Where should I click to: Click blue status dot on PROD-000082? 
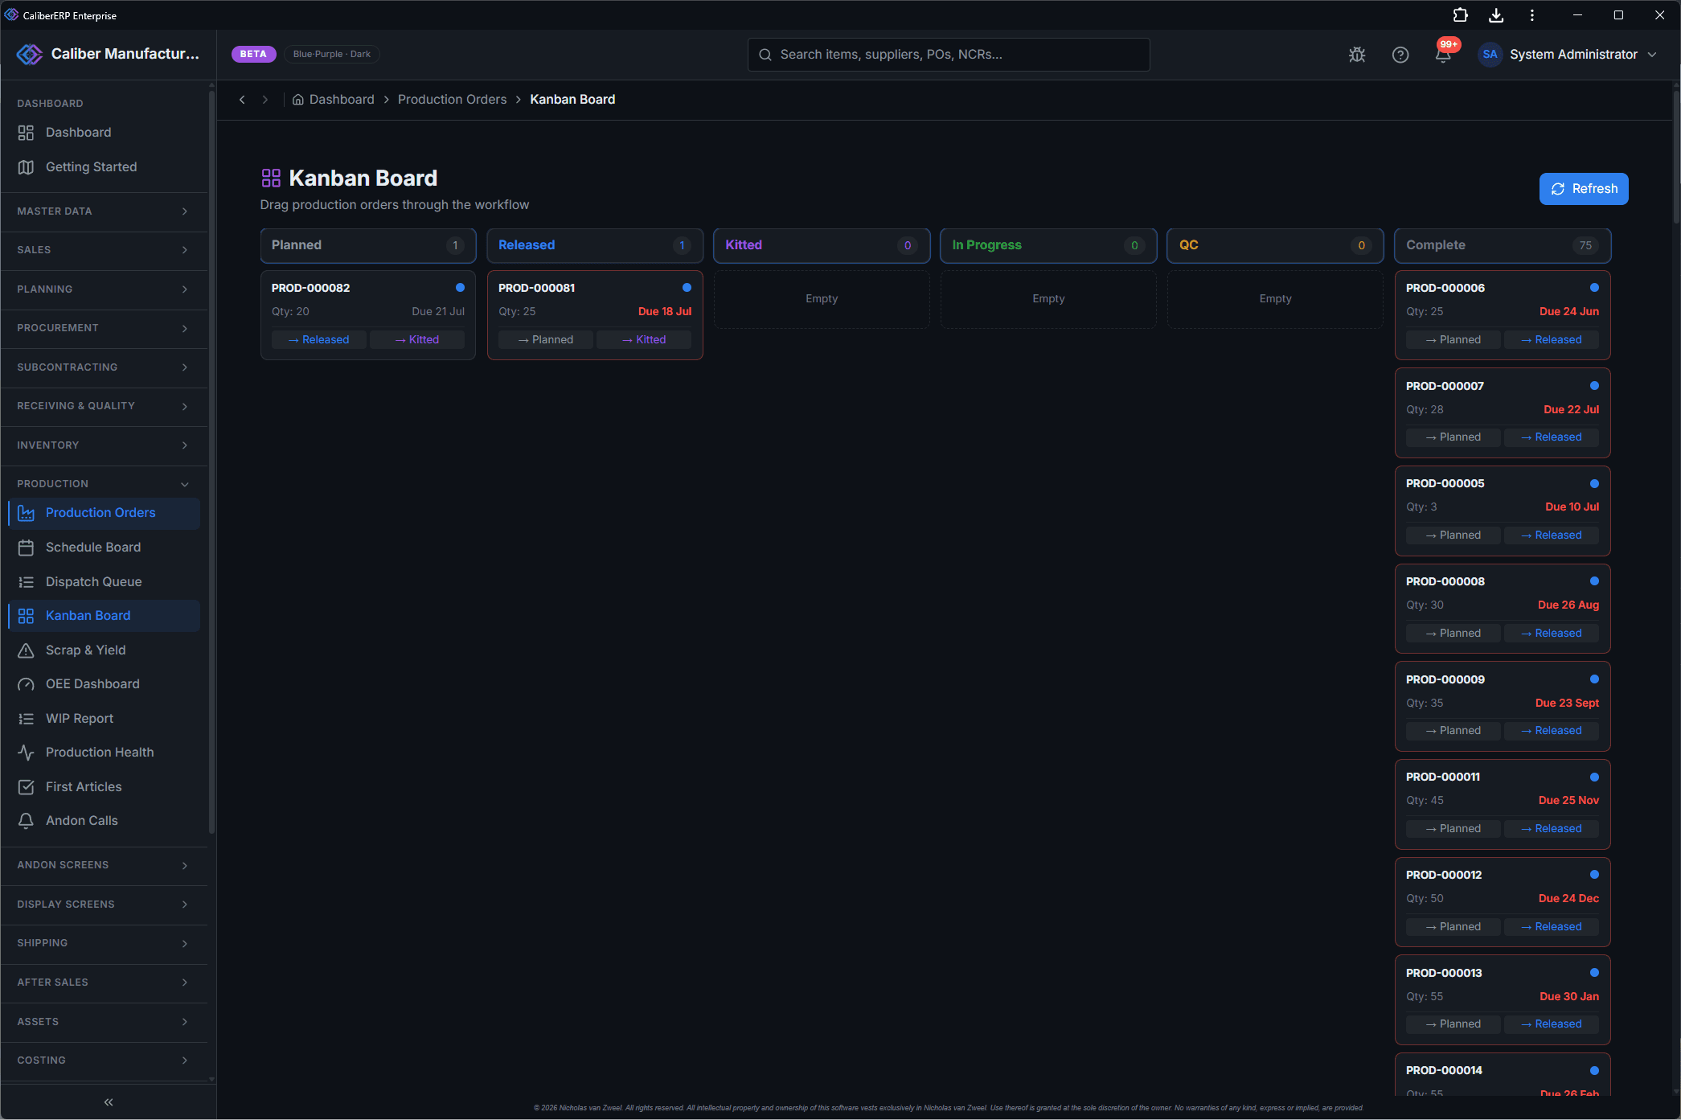460,287
